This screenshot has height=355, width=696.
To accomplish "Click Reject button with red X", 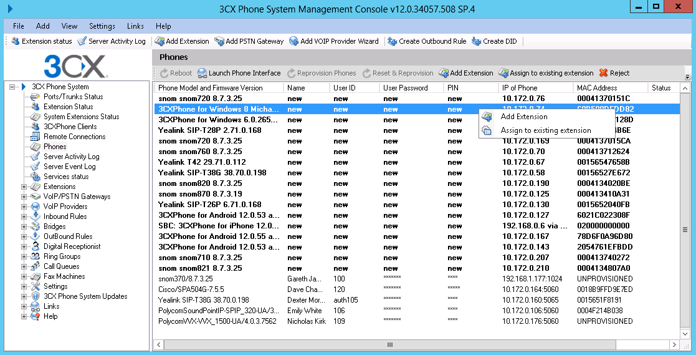I will (614, 73).
